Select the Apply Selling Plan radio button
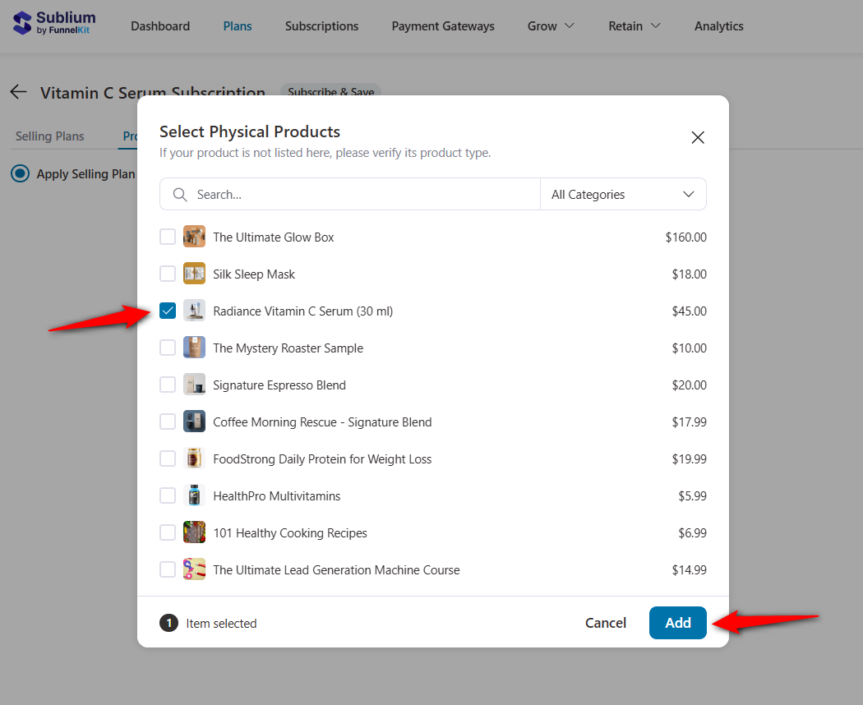This screenshot has height=705, width=863. click(x=18, y=173)
